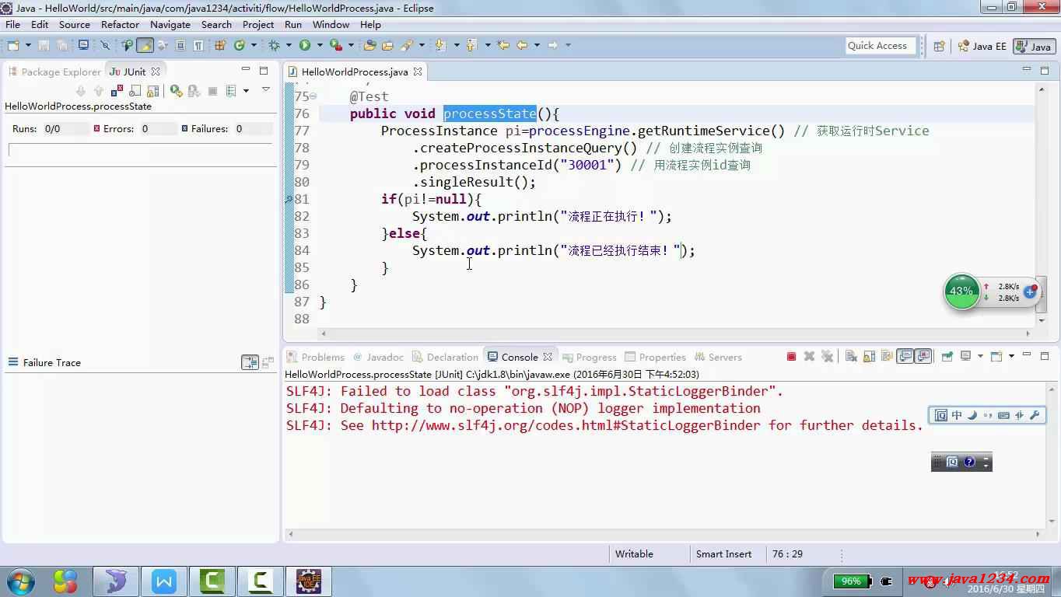The width and height of the screenshot is (1061, 597).
Task: Click Next Annotation down arrow icon
Action: (440, 45)
